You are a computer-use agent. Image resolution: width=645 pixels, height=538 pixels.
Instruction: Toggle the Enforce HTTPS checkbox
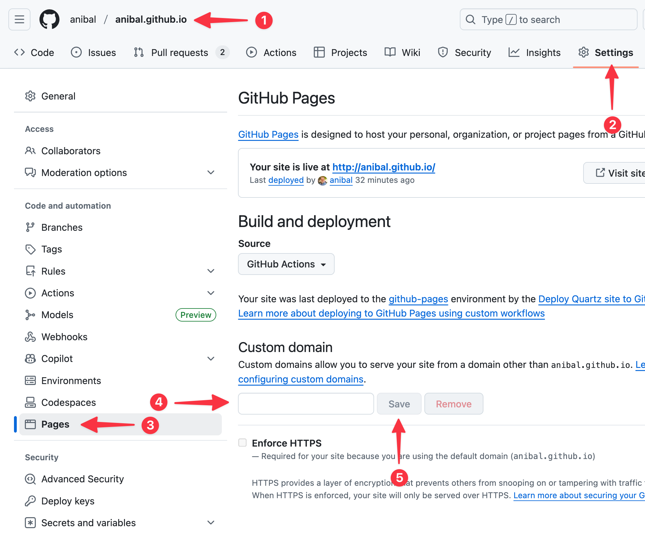(x=242, y=443)
